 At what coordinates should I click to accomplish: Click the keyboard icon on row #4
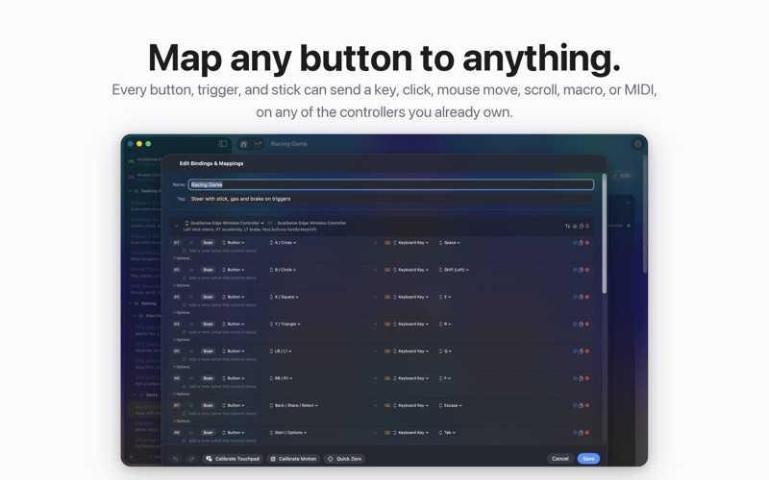pyautogui.click(x=387, y=324)
